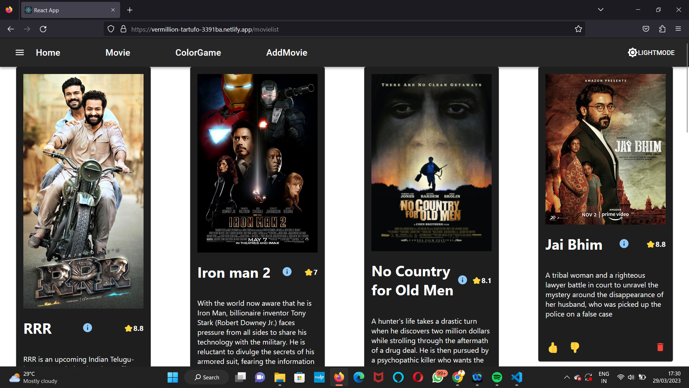689x388 pixels.
Task: Toggle info for the RRR movie
Action: (x=88, y=328)
